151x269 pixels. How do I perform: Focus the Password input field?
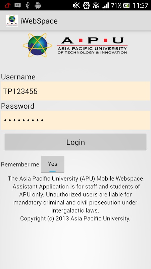(75, 120)
